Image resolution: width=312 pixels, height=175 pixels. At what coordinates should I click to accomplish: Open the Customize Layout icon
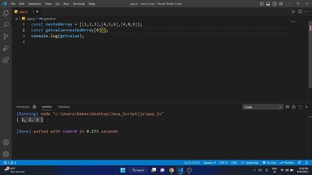pyautogui.click(x=281, y=4)
